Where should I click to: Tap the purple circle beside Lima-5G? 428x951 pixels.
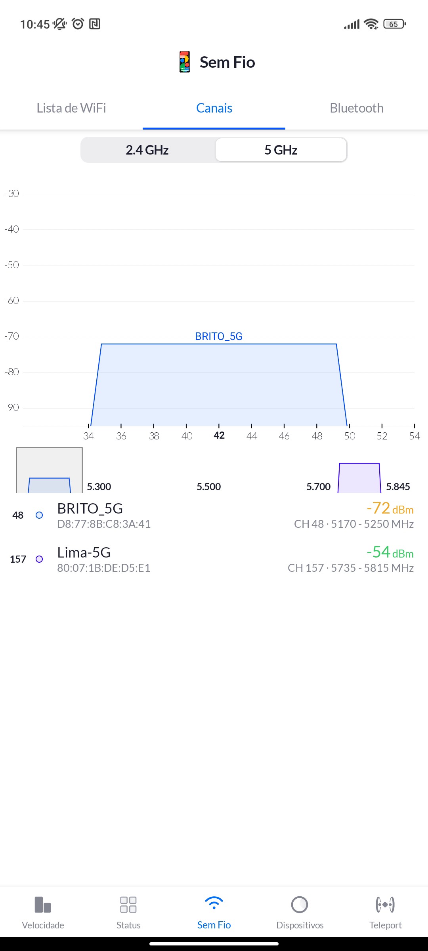click(x=39, y=559)
